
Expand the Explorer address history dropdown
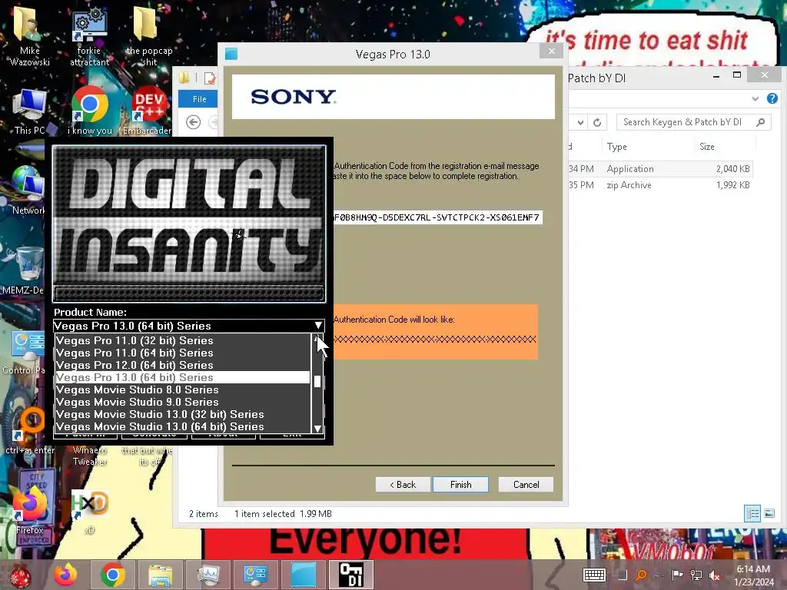tap(580, 122)
